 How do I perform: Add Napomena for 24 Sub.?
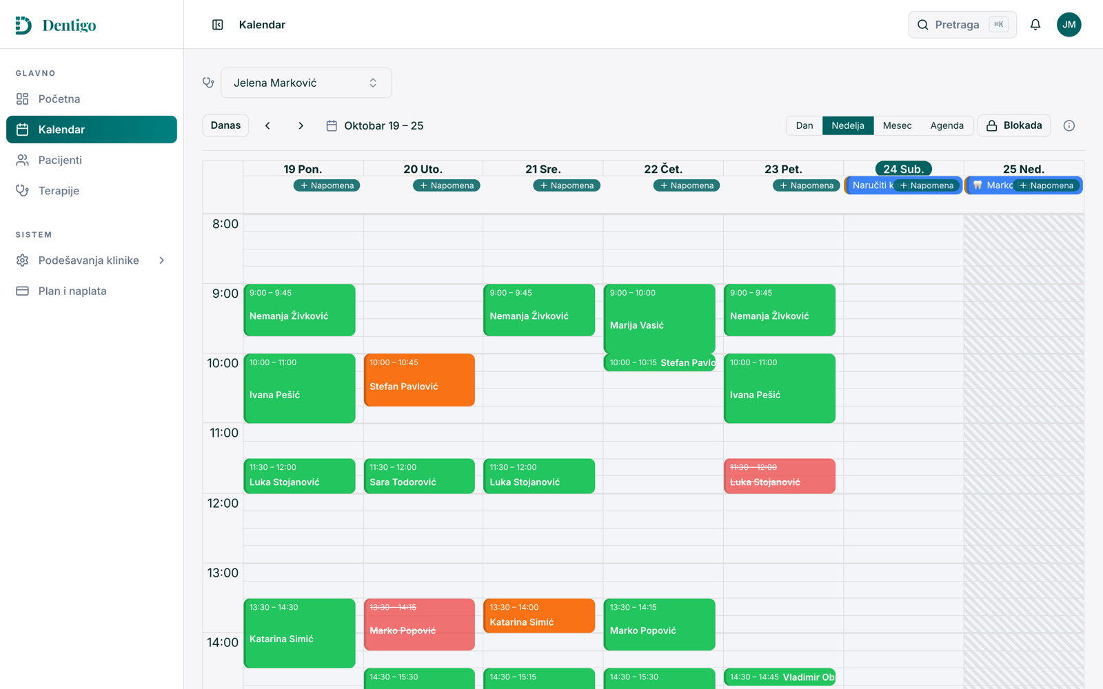pos(927,185)
